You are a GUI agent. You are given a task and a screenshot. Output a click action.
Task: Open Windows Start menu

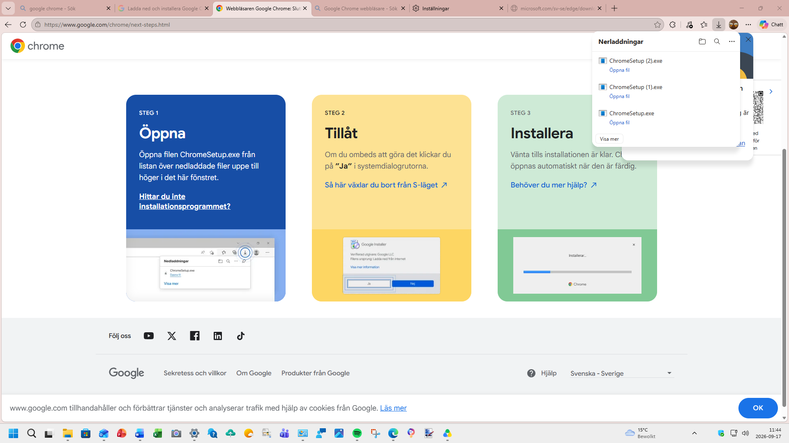point(13,433)
